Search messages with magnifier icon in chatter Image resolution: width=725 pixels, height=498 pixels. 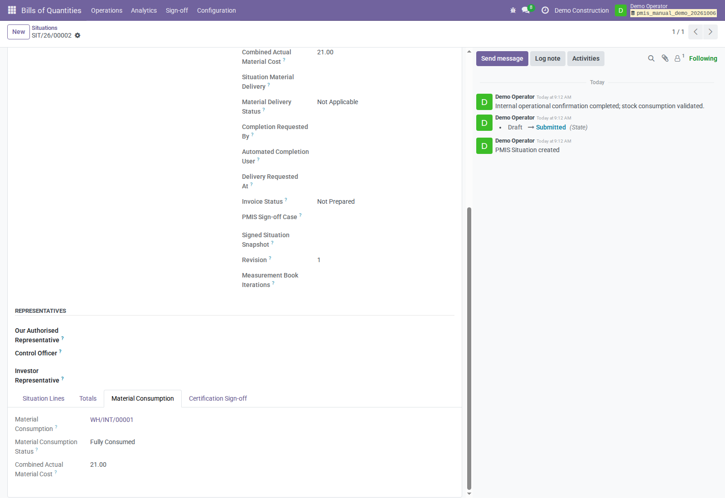click(x=651, y=58)
